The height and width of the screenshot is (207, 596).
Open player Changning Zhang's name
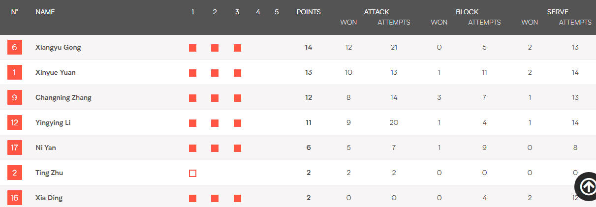[63, 98]
